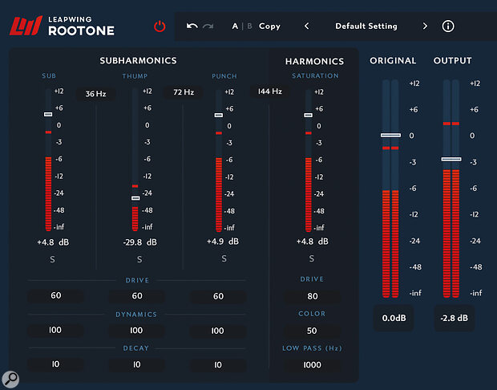Click the OUTPUT meter heading
Viewport: 497px width, 390px height.
[453, 61]
